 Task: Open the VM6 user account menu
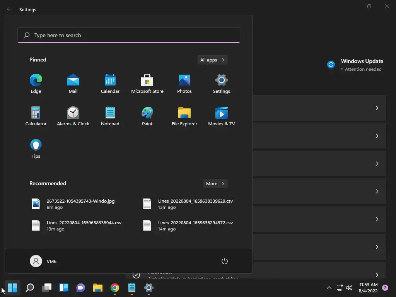43,261
